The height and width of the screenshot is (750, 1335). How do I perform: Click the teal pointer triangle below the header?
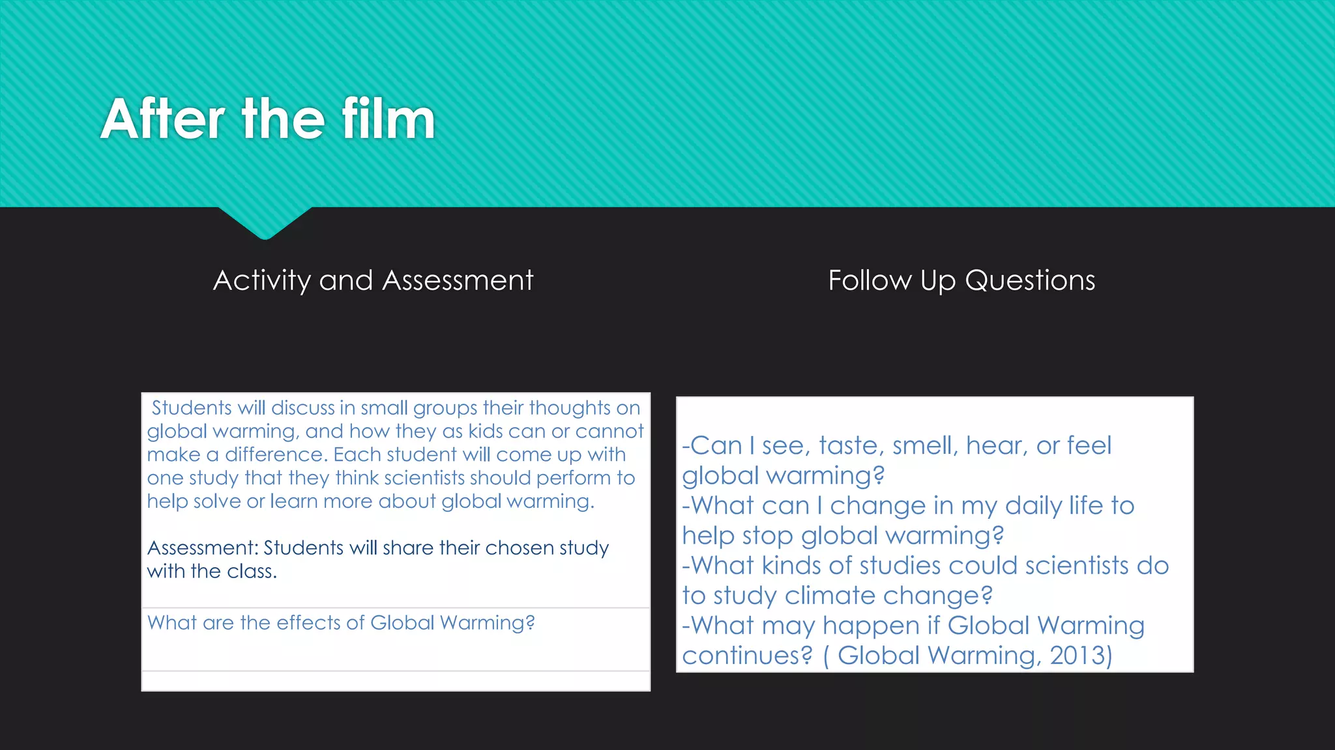(265, 223)
